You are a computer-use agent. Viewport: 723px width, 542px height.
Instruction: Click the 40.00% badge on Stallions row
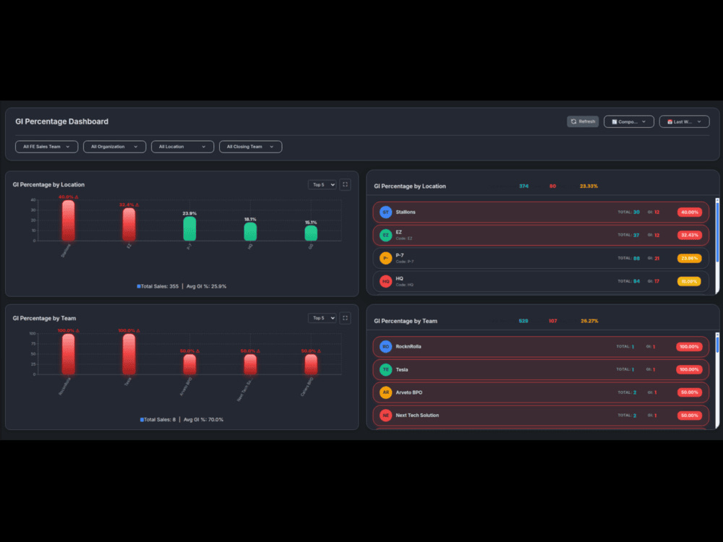tap(689, 212)
